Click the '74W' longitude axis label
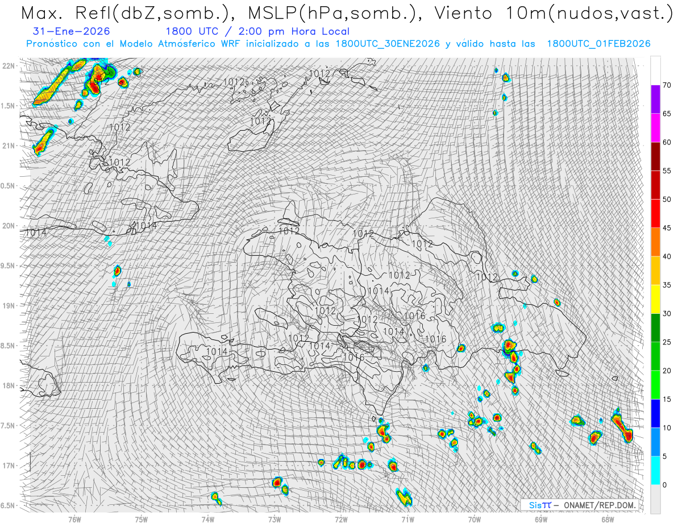 [208, 519]
